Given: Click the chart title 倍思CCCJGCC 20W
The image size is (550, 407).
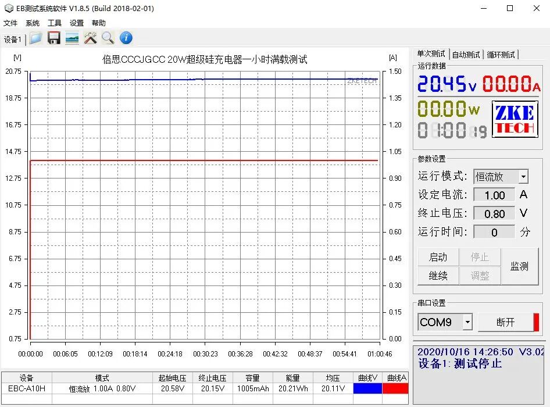Looking at the screenshot, I should pos(205,59).
